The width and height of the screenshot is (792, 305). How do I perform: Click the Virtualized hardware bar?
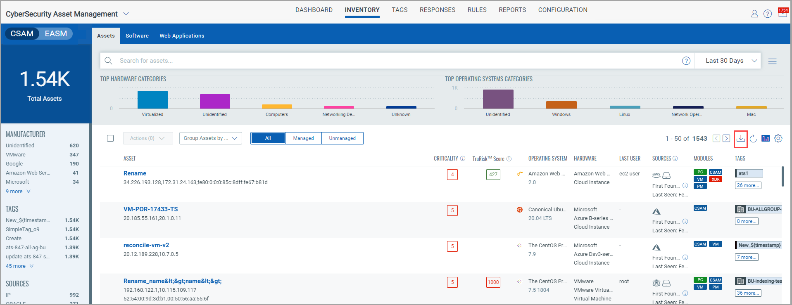pos(152,99)
